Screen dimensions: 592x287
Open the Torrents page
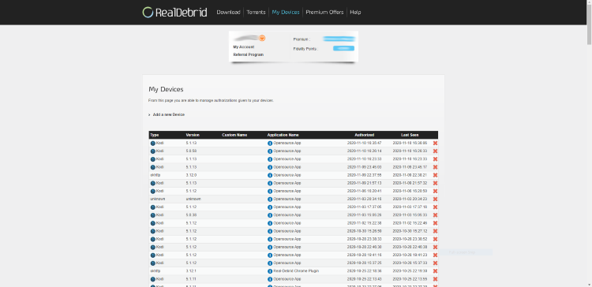(x=256, y=13)
